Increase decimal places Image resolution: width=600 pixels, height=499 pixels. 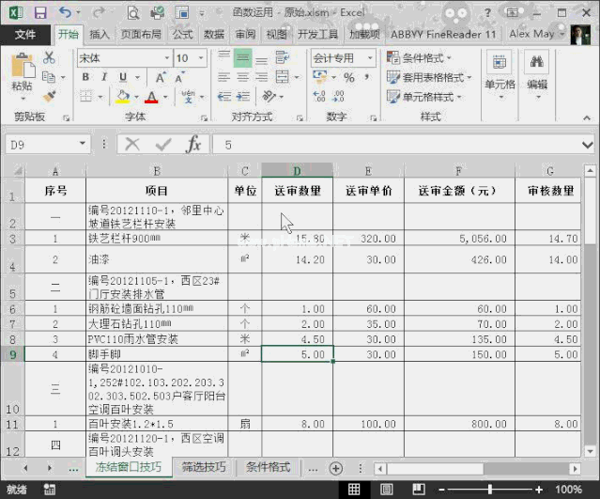319,97
